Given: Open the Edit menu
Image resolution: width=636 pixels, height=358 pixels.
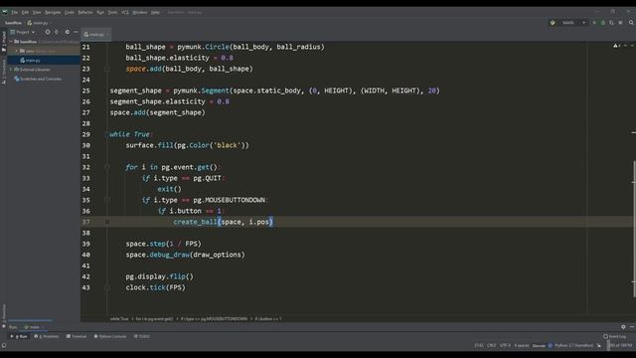Looking at the screenshot, I should click(25, 12).
